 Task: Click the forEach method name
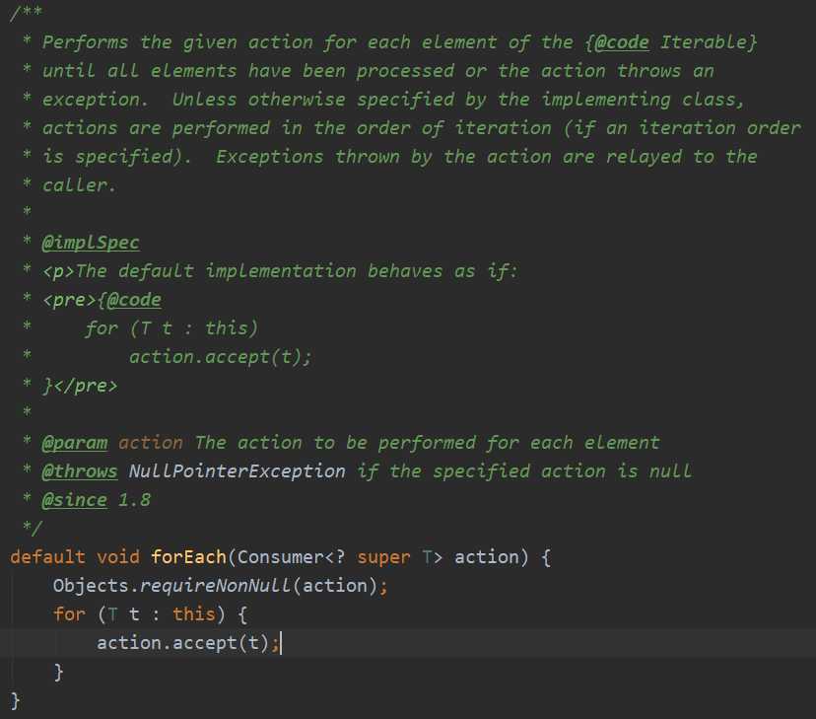pos(188,557)
